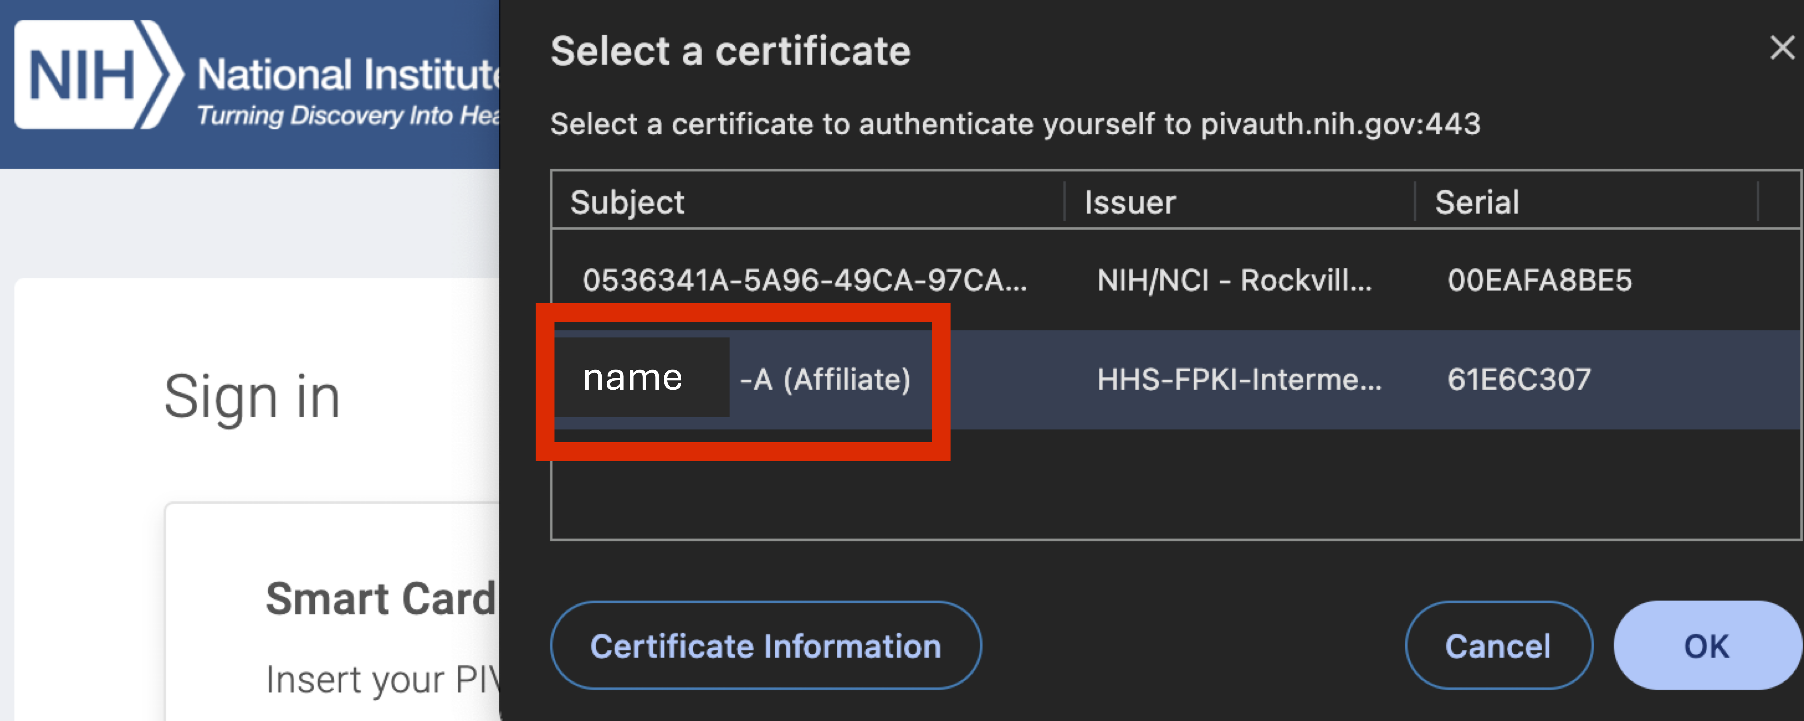
Task: Sort by the Issuer column header
Action: [1130, 202]
